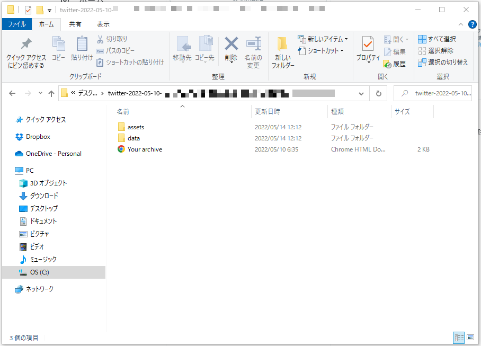Switch to the View (表示) tab
This screenshot has height=346, width=481.
(103, 24)
